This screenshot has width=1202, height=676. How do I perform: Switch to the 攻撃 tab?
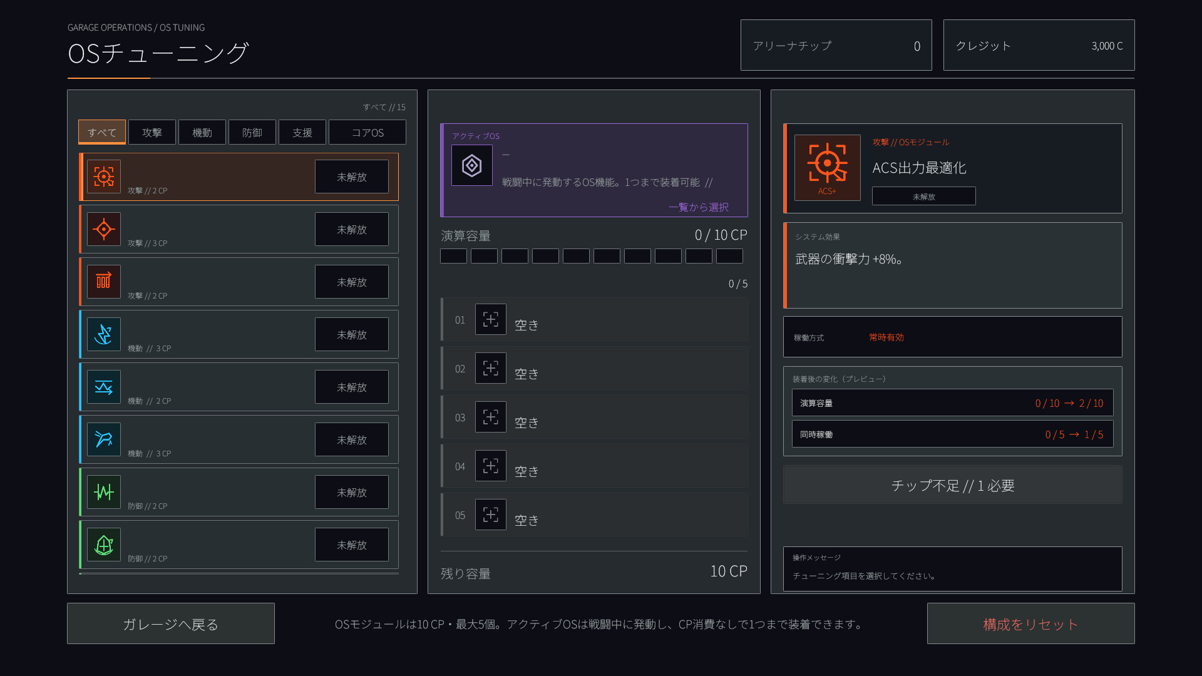tap(152, 132)
